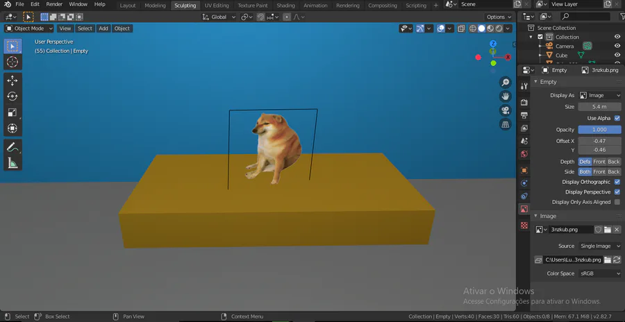Open the Render properties tab

[x=524, y=103]
